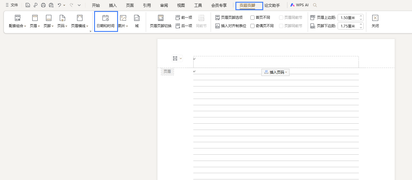Image resolution: width=412 pixels, height=180 pixels.
Task: Switch to the 插入 tab
Action: pyautogui.click(x=113, y=5)
